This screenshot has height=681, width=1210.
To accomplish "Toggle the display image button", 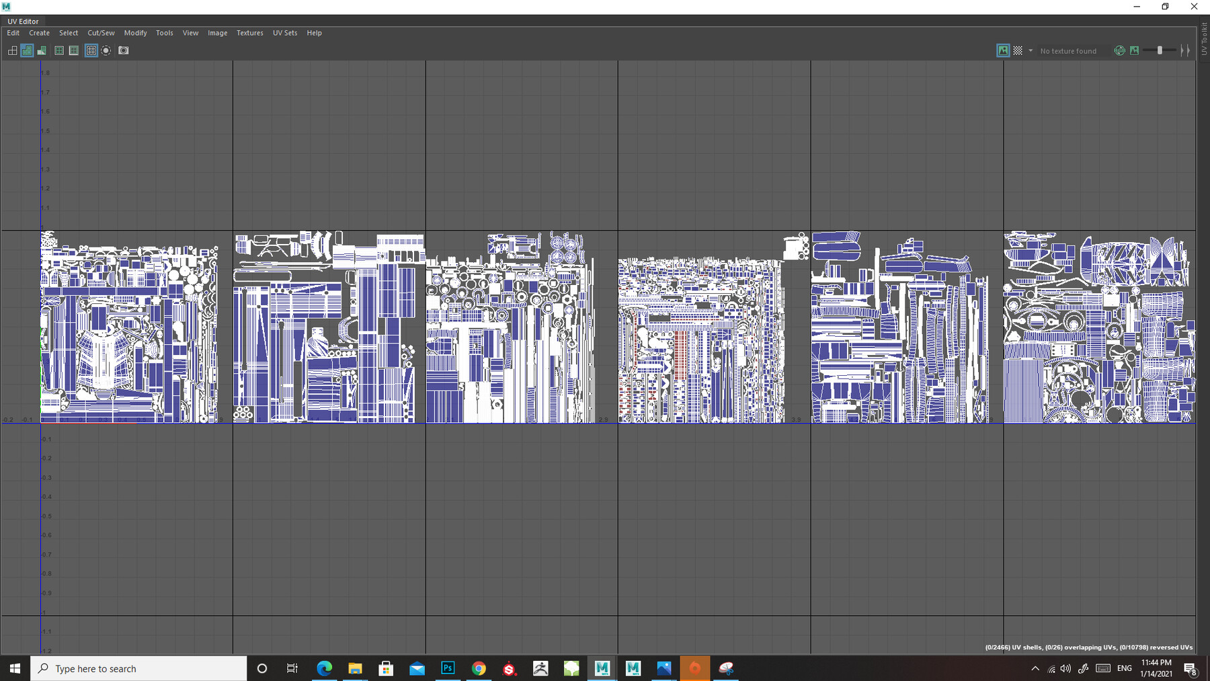I will click(1003, 50).
